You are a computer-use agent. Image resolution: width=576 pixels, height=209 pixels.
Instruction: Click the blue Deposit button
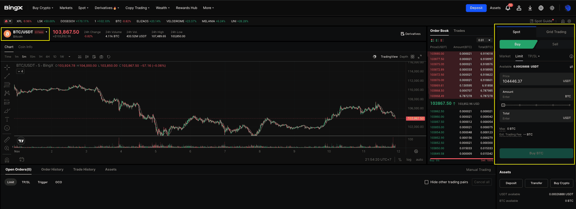tap(476, 8)
